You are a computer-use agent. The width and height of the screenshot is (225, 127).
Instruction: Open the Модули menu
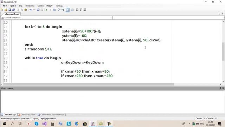[50, 6]
